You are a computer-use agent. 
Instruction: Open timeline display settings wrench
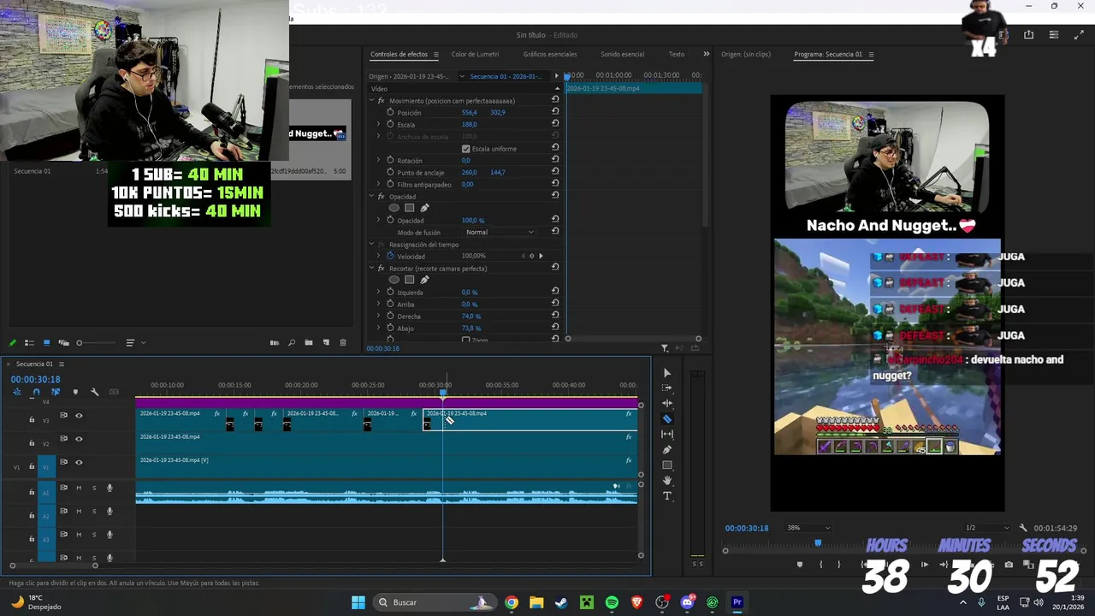(x=95, y=392)
